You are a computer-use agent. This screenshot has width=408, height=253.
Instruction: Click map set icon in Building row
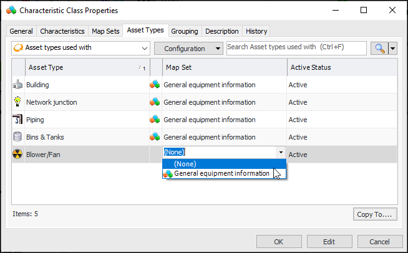tap(155, 85)
